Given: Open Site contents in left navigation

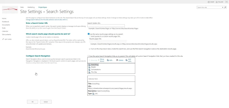Looking at the screenshot, I should pyautogui.click(x=6, y=34).
